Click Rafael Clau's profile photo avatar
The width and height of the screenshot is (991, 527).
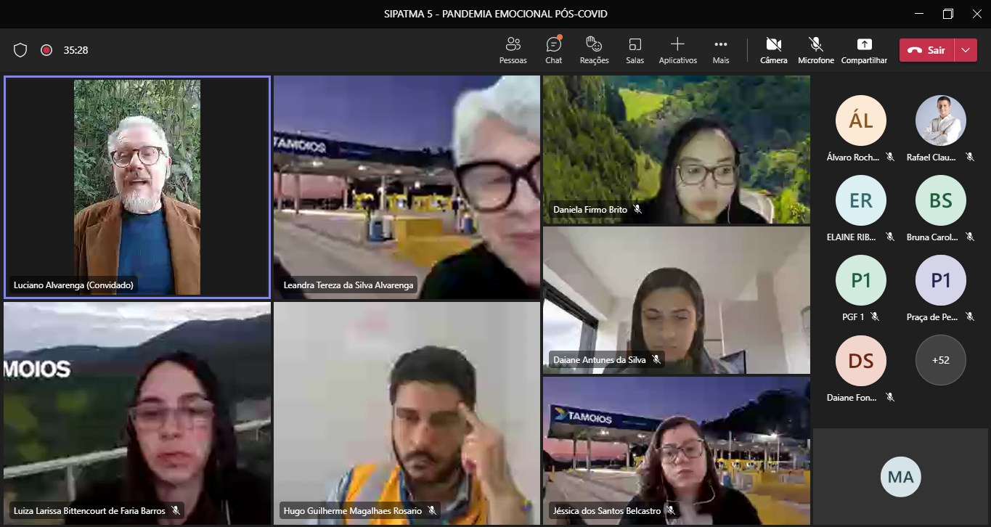pos(940,120)
